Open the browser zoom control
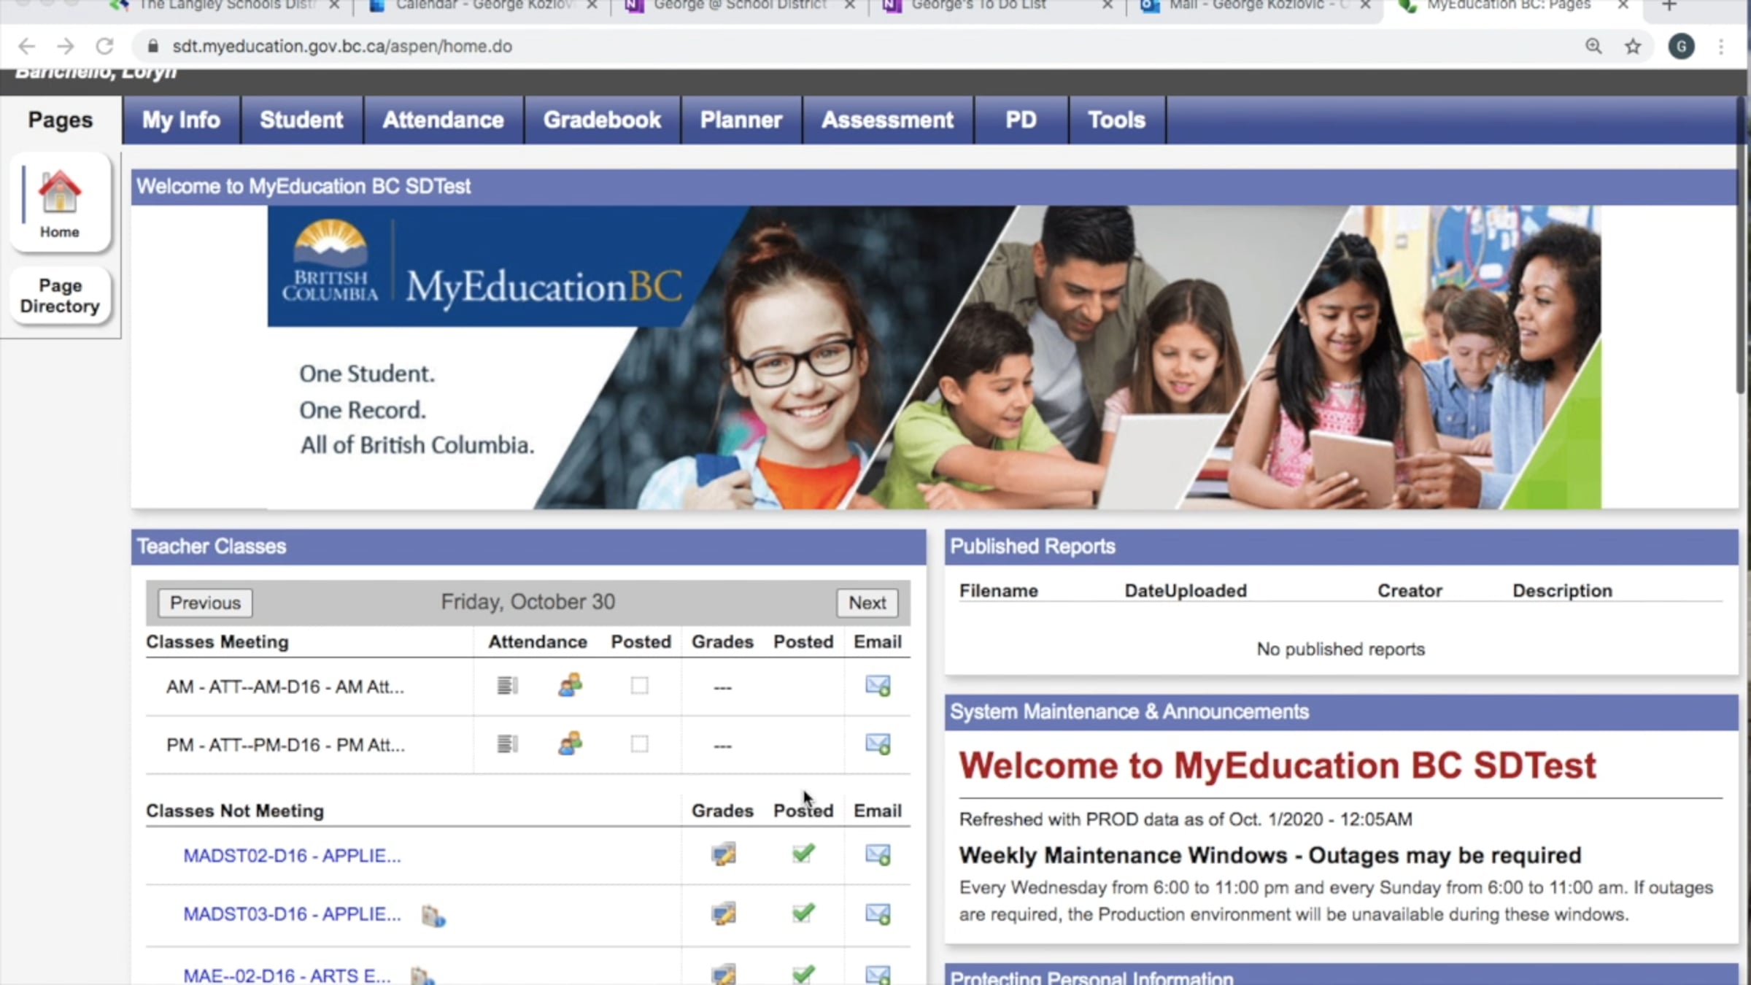Image resolution: width=1751 pixels, height=985 pixels. 1593,47
